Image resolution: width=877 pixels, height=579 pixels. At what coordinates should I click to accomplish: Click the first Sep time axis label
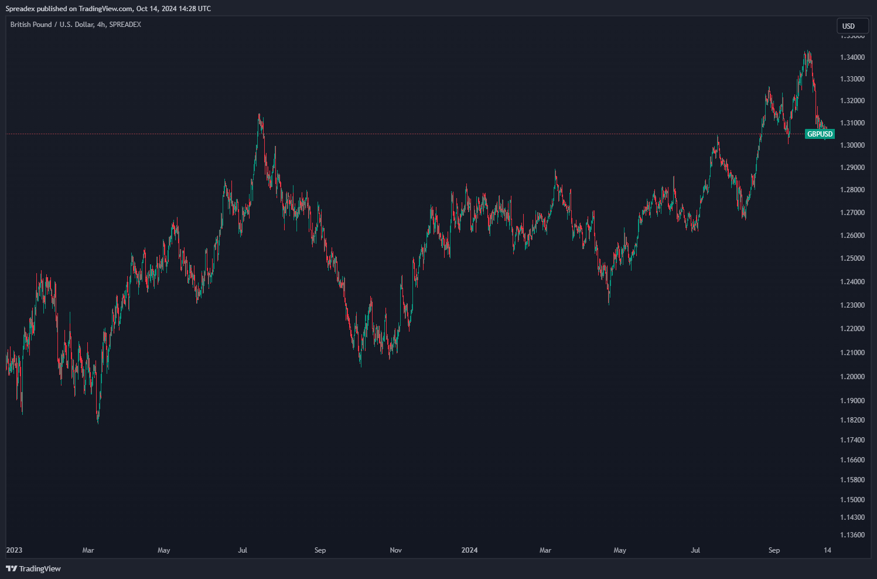320,550
